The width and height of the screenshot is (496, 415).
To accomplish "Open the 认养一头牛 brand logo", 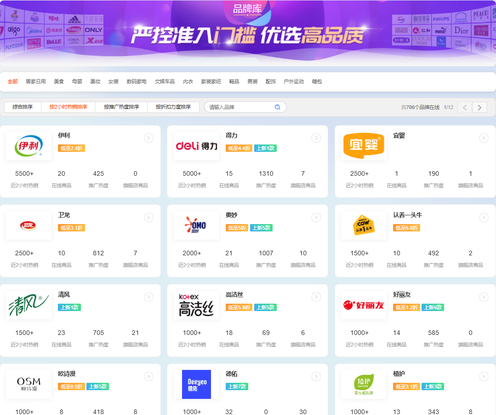I will pyautogui.click(x=364, y=225).
